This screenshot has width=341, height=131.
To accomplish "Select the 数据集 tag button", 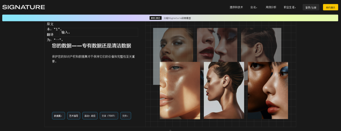I will click(x=58, y=116).
